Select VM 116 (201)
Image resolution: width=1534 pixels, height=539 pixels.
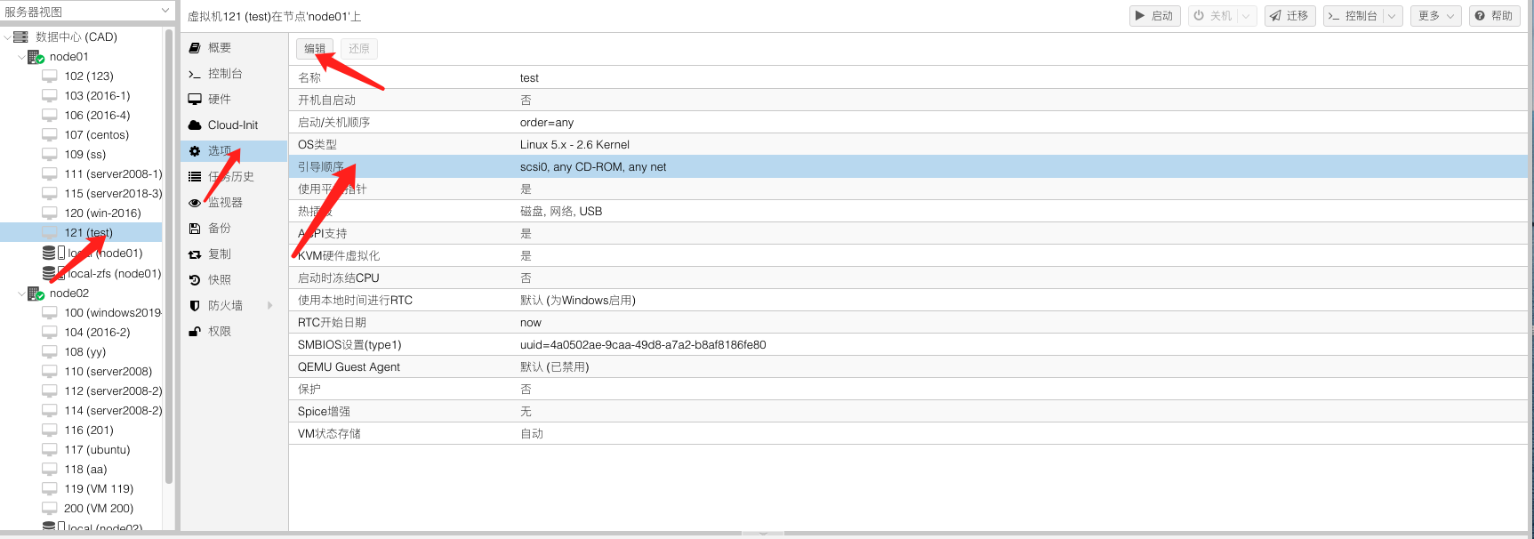point(89,430)
